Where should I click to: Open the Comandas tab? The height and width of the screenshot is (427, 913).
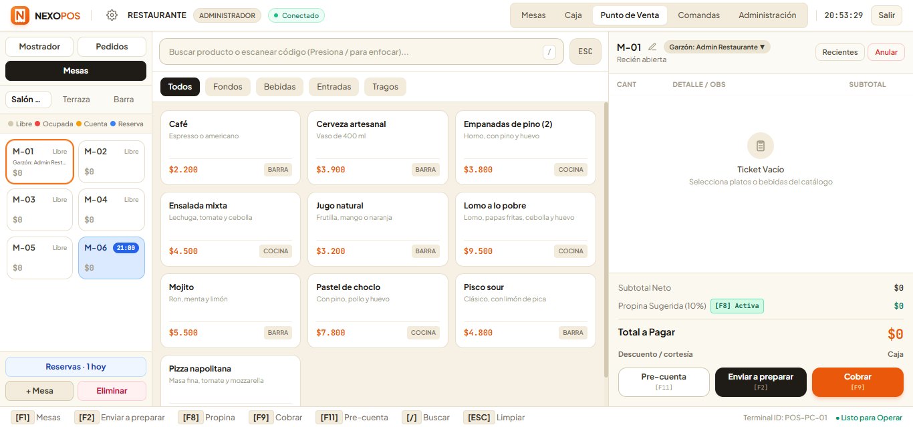(698, 15)
